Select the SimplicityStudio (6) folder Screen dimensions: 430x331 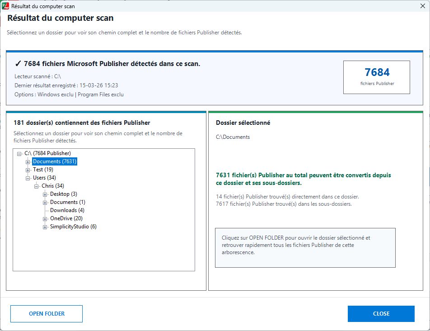73,227
